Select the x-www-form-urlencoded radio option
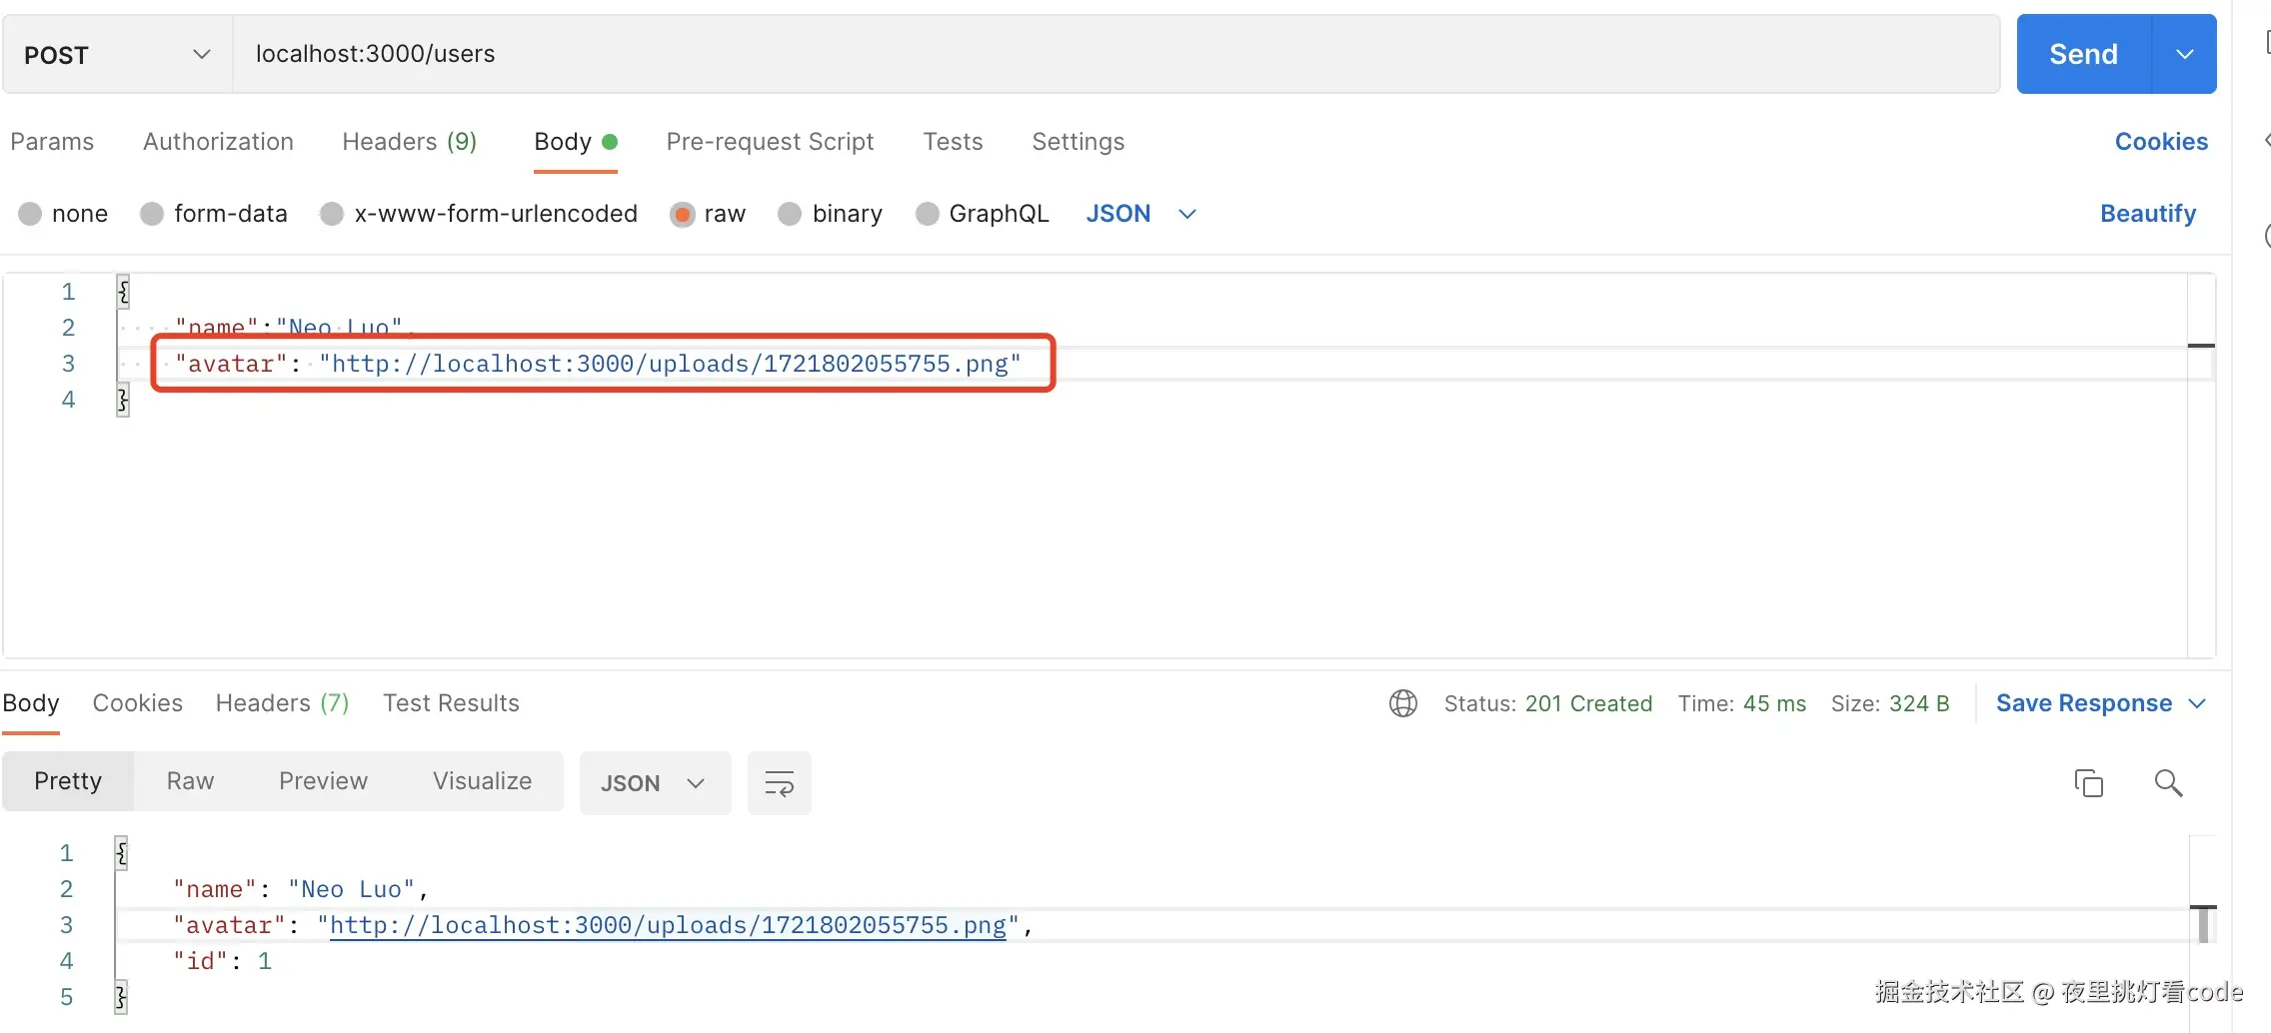The height and width of the screenshot is (1033, 2271). click(x=332, y=214)
